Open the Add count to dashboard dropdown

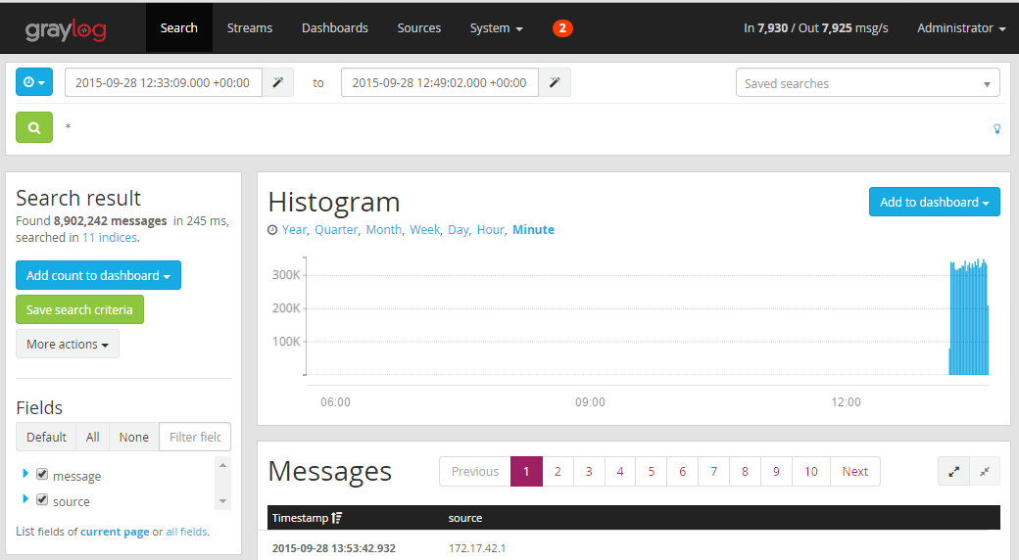tap(98, 275)
